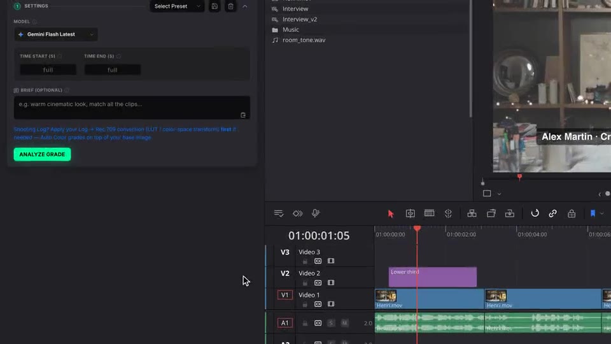Click the ANALYZE GRADE button

coord(42,154)
